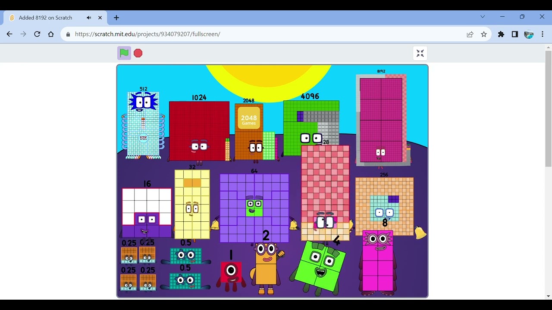Expand the tab search chevron
This screenshot has height=310, width=552.
483,17
